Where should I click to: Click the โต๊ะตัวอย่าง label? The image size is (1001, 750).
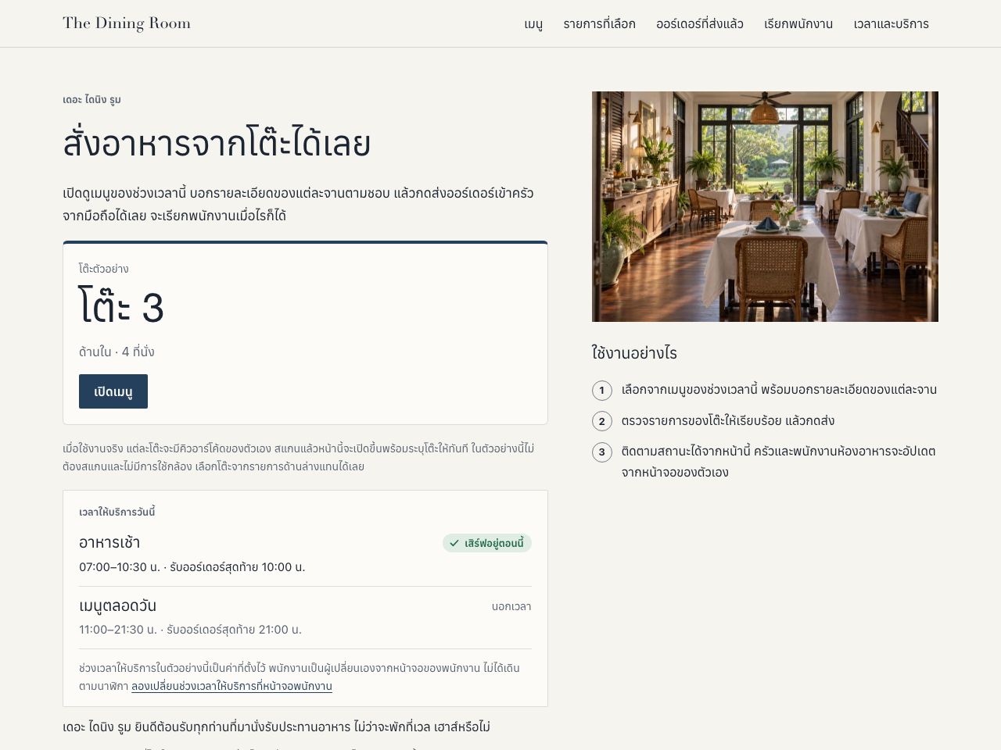click(x=104, y=269)
